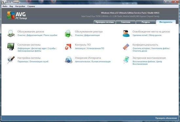The image size is (180, 122).
Task: Open the Информация link
Action: pos(24,48)
